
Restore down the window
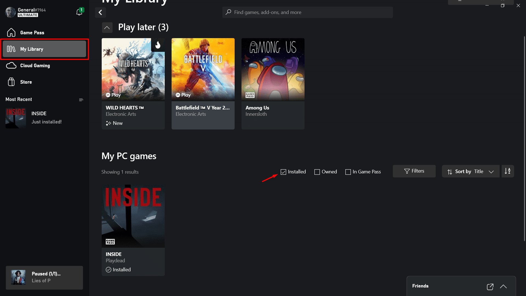(x=503, y=5)
